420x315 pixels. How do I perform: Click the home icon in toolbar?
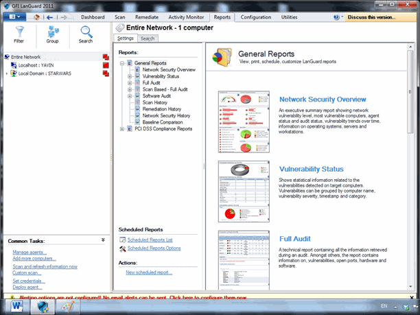coord(36,17)
